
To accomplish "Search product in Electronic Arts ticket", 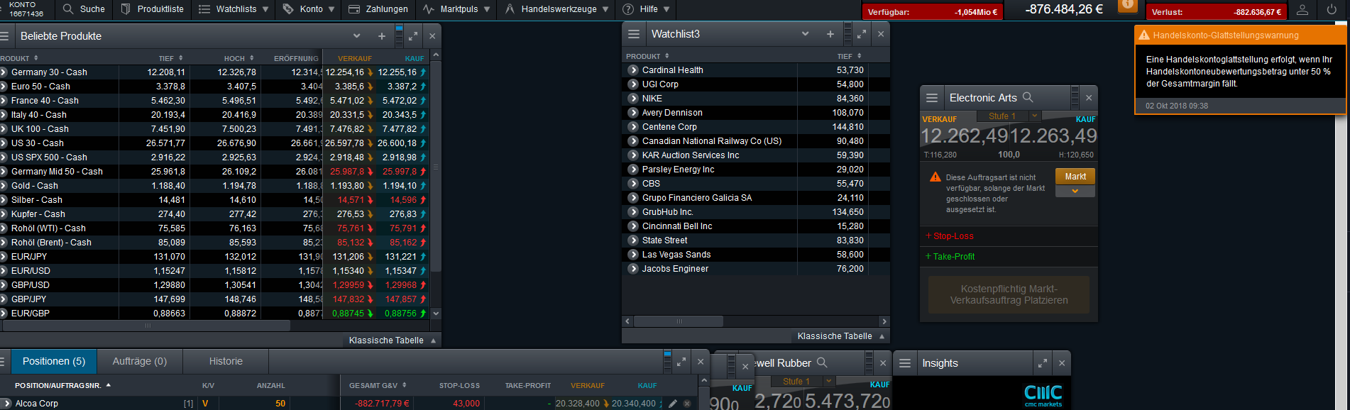I will click(x=1028, y=97).
